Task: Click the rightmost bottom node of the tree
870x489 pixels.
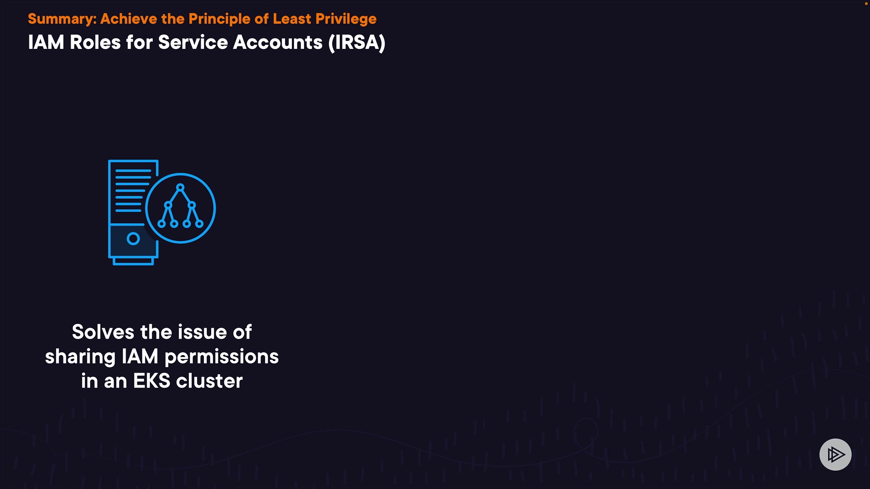Action: 199,224
